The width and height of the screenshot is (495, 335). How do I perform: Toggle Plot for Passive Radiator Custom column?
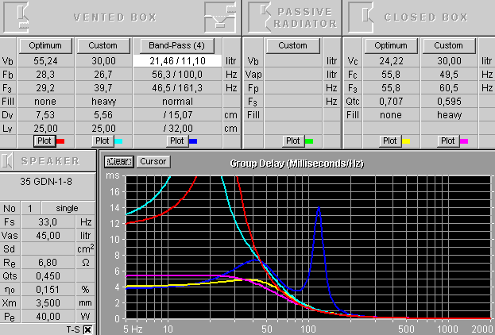pyautogui.click(x=293, y=141)
